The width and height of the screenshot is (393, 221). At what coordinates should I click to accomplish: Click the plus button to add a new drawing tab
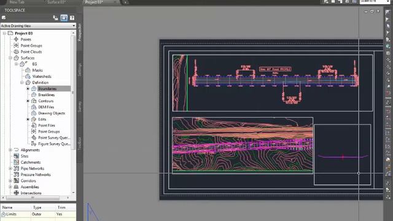125,2
